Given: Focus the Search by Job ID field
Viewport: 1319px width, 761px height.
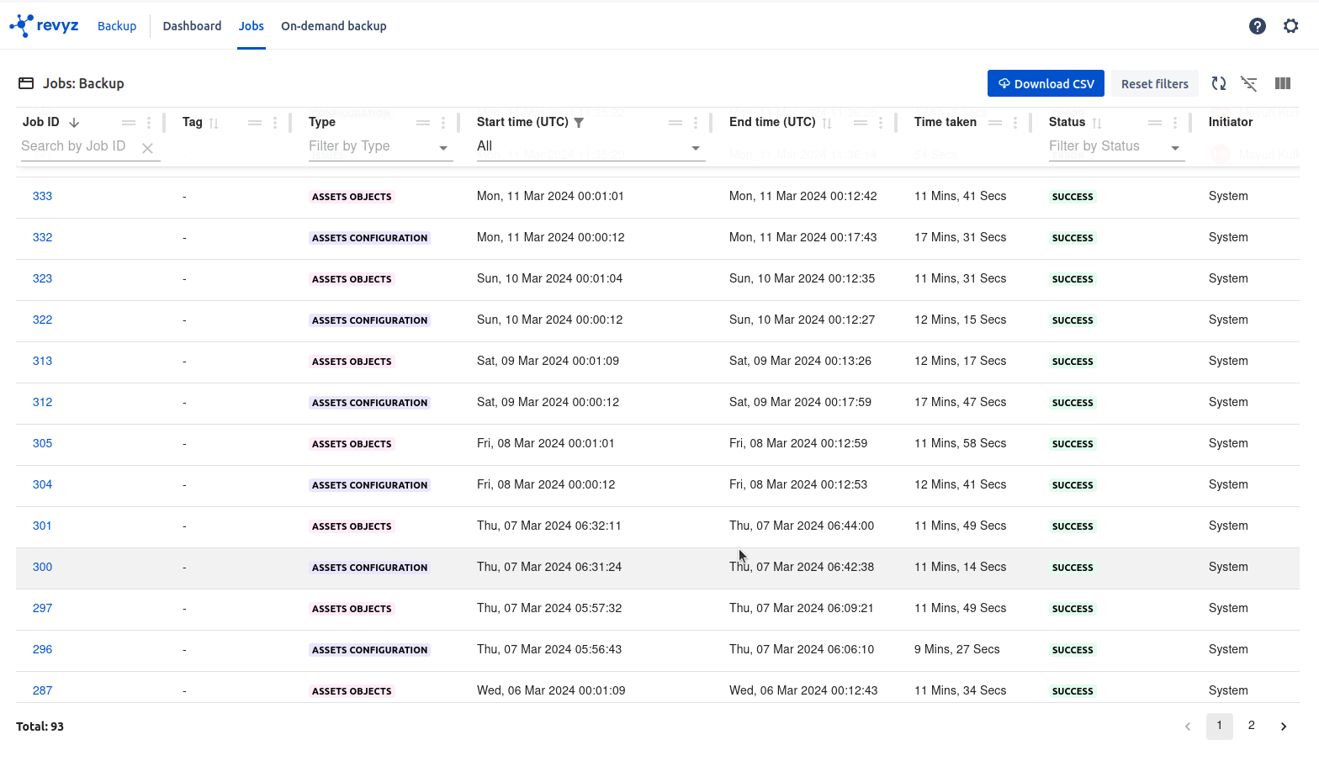Looking at the screenshot, I should point(76,146).
